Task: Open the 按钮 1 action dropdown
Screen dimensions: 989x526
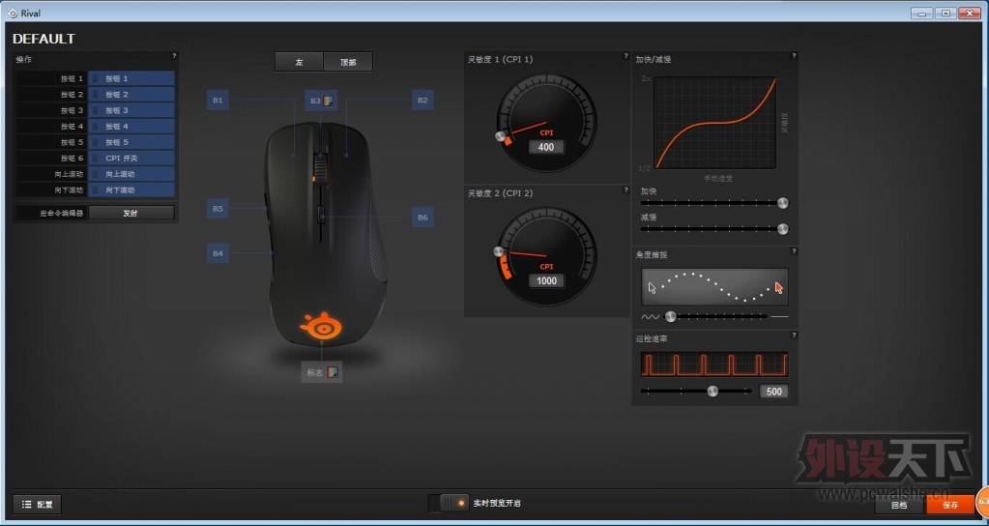Action: point(131,78)
